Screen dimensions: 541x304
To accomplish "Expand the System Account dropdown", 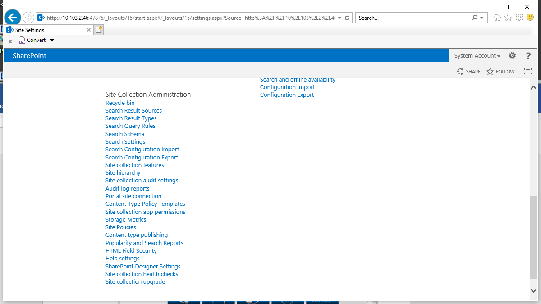I will point(477,56).
